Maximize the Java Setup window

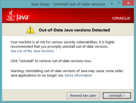click(x=119, y=3)
